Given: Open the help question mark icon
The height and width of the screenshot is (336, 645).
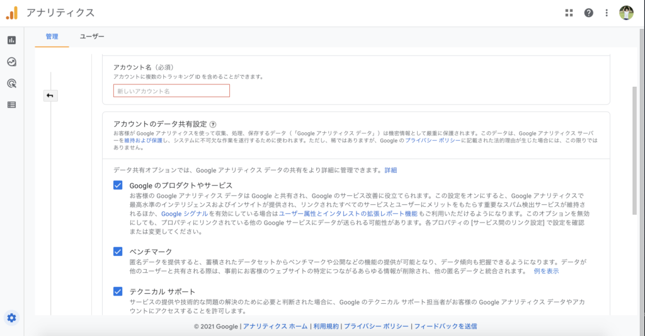Looking at the screenshot, I should tap(589, 13).
